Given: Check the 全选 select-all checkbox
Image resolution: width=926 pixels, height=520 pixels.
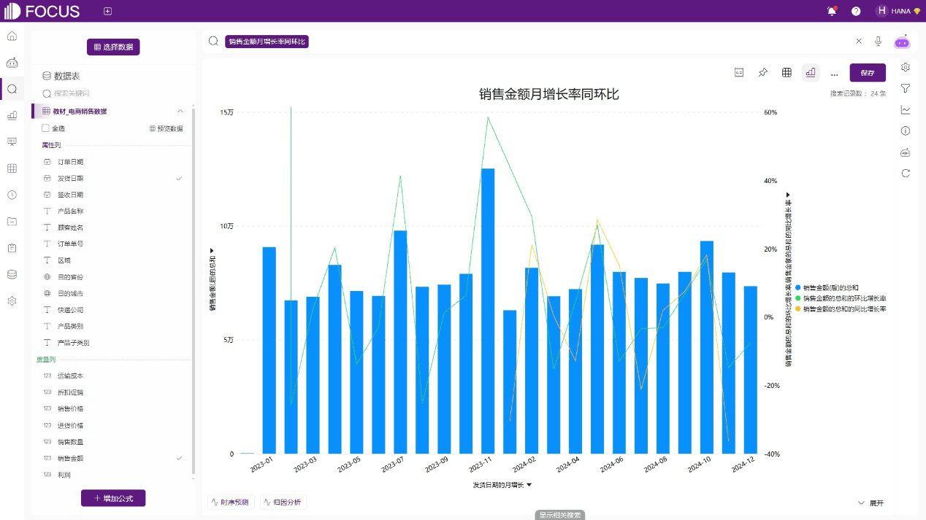Looking at the screenshot, I should [x=45, y=128].
